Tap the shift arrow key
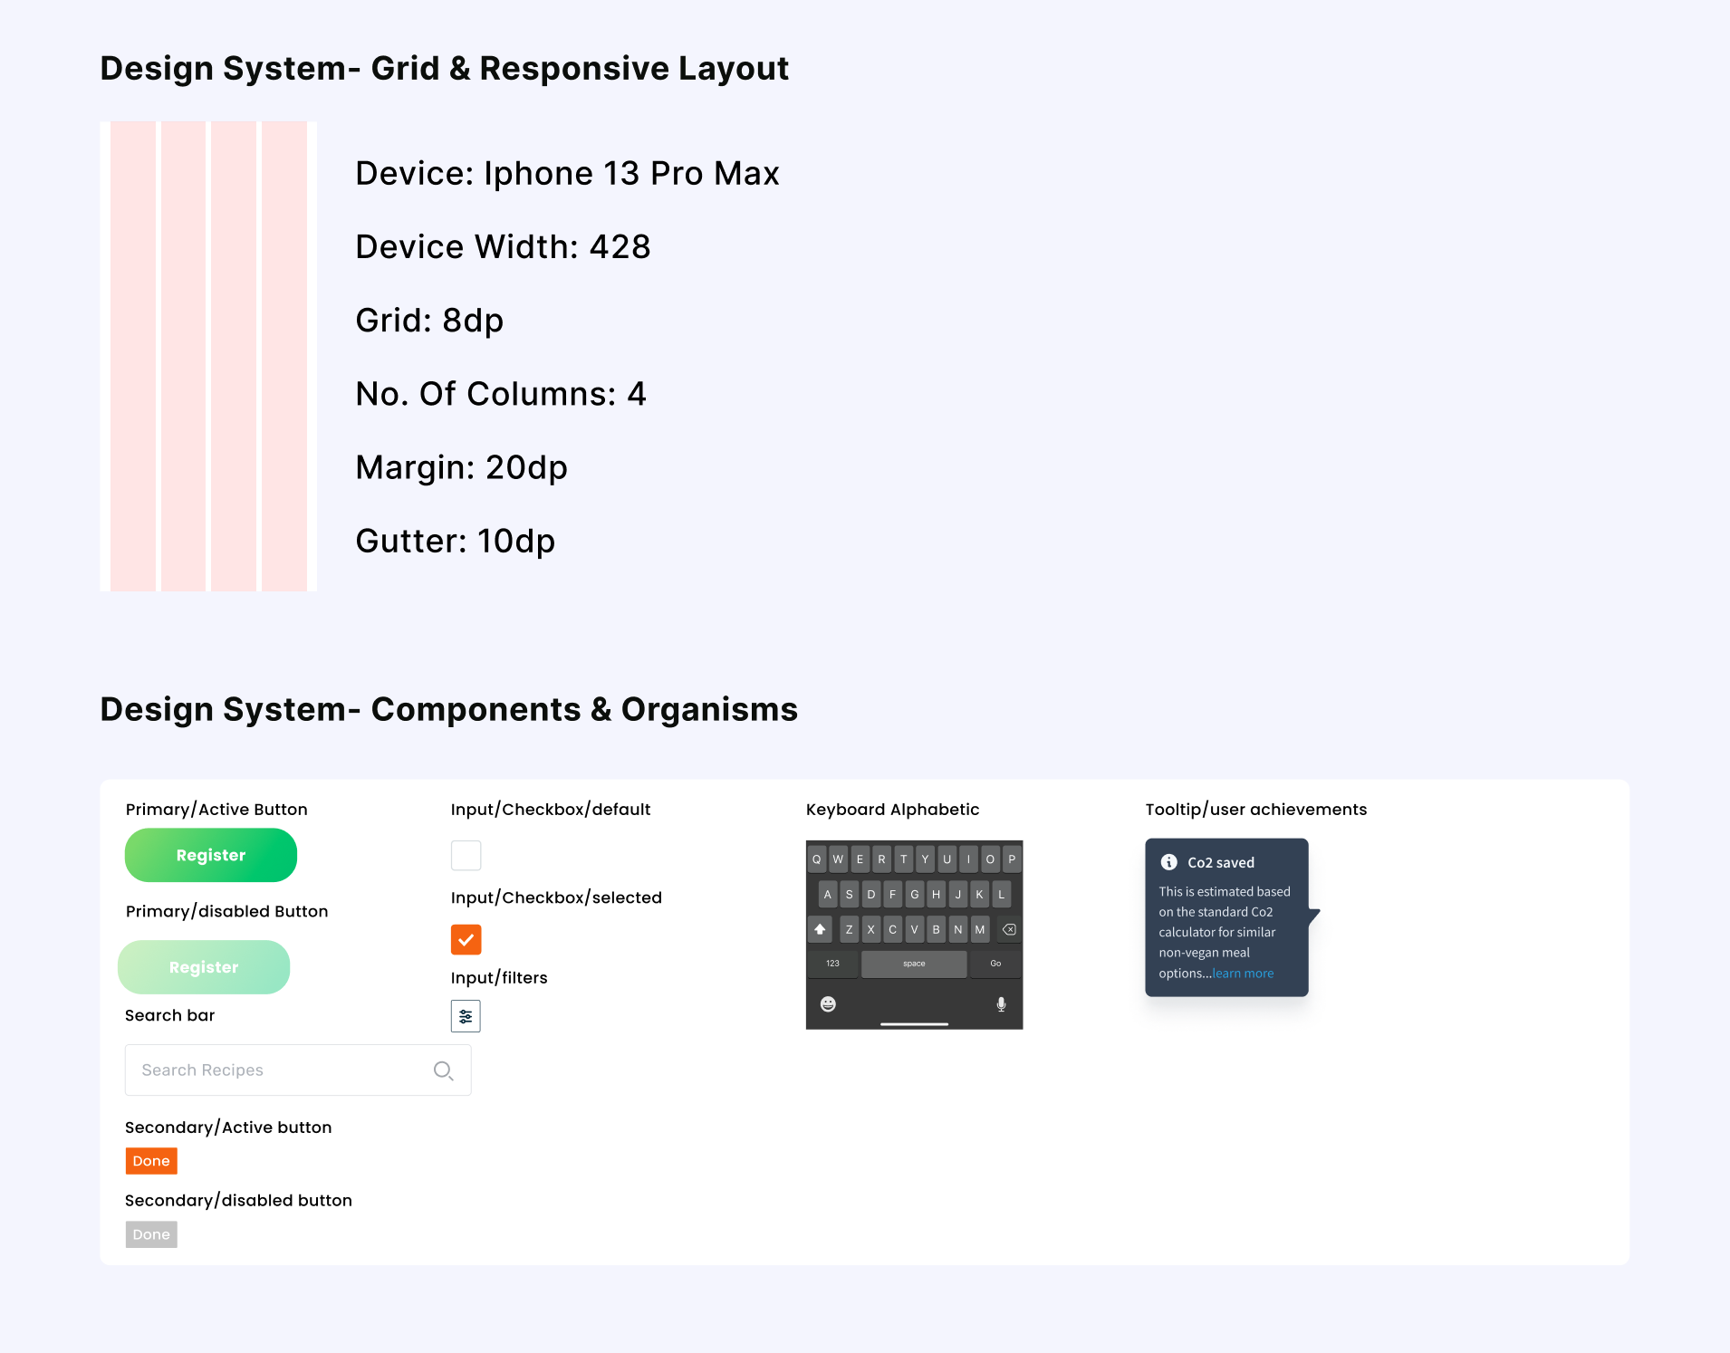This screenshot has width=1730, height=1353. click(820, 929)
